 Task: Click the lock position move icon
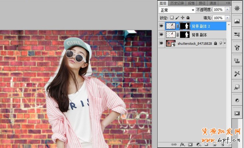pos(183,18)
